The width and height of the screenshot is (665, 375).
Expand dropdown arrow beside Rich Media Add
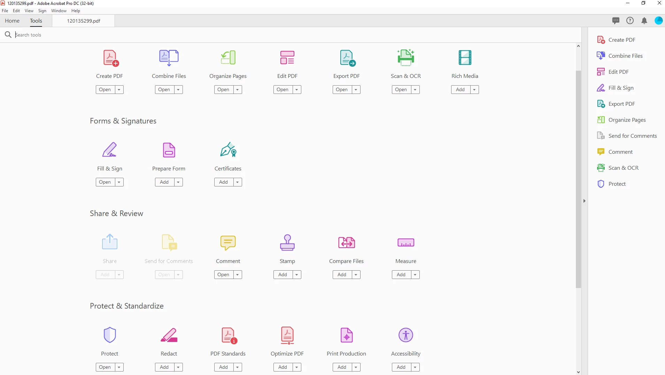(x=474, y=89)
